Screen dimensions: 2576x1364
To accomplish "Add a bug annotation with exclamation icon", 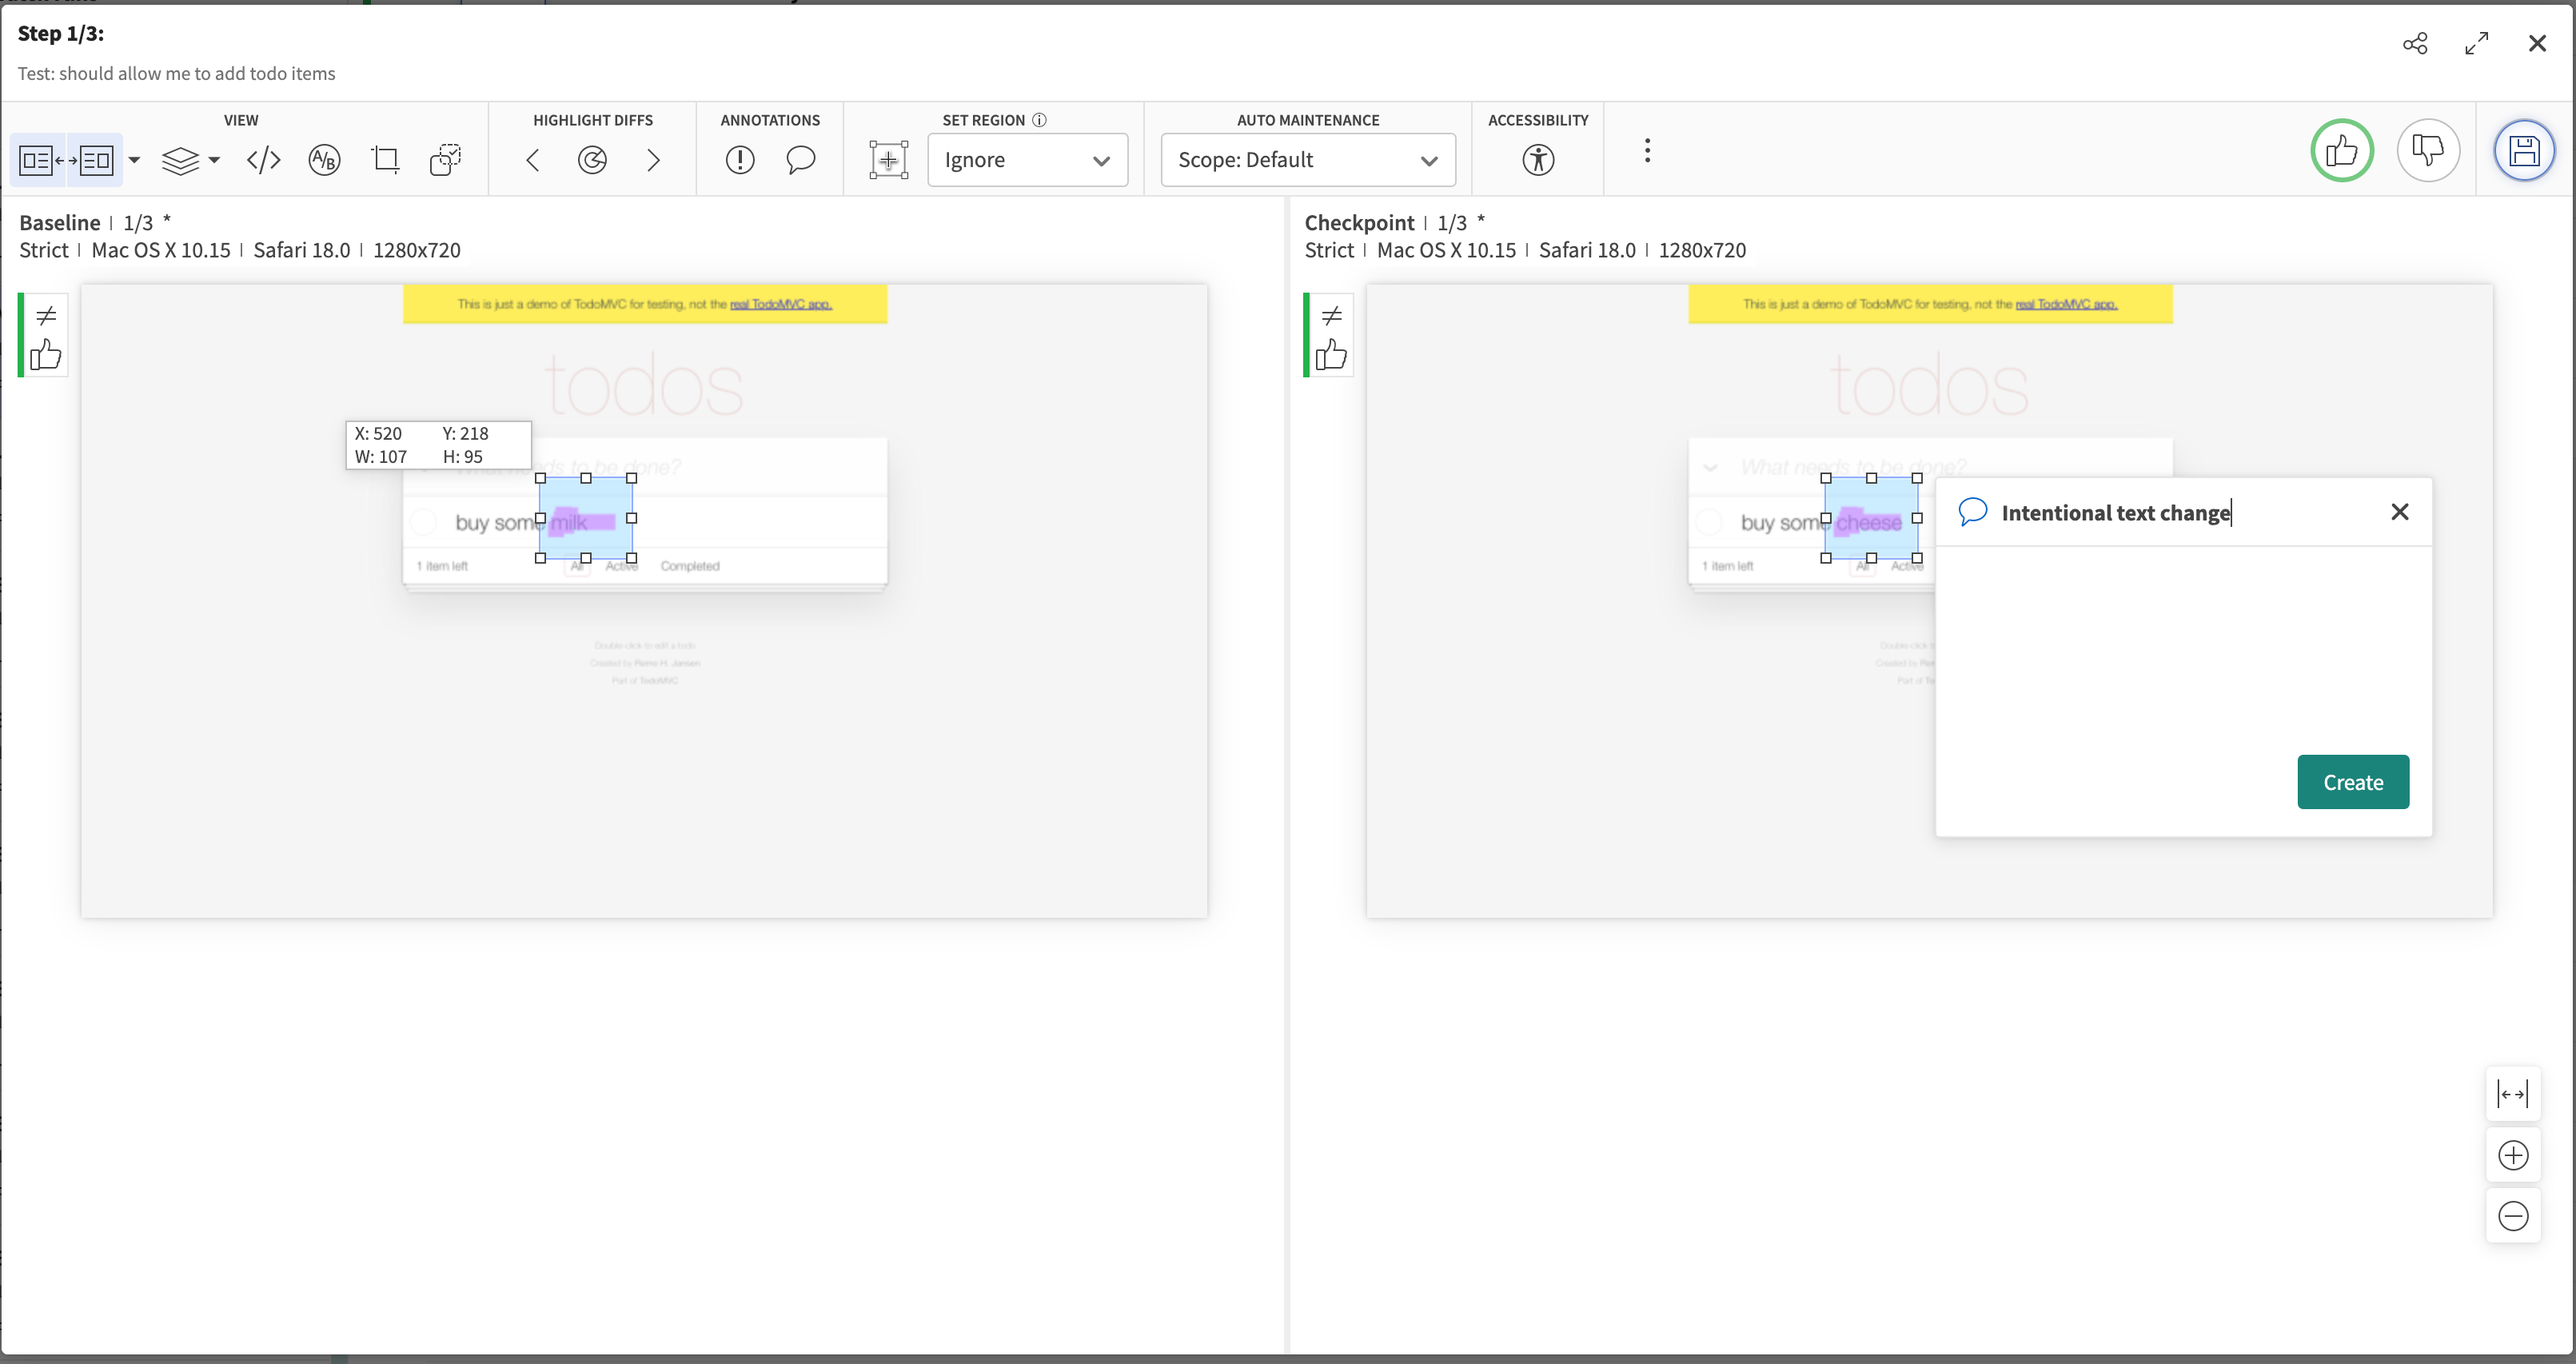I will 740,160.
